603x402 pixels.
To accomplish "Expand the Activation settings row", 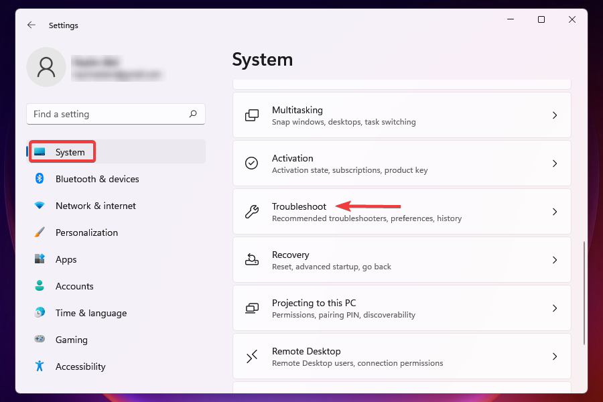I will [x=402, y=163].
